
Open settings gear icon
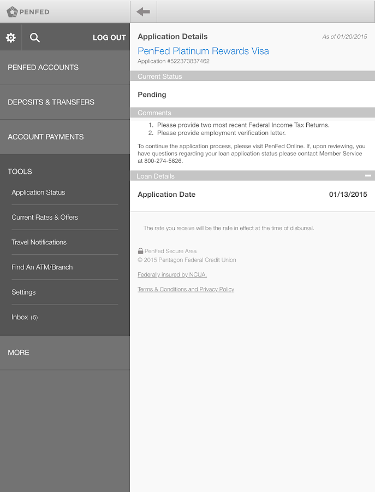click(11, 38)
